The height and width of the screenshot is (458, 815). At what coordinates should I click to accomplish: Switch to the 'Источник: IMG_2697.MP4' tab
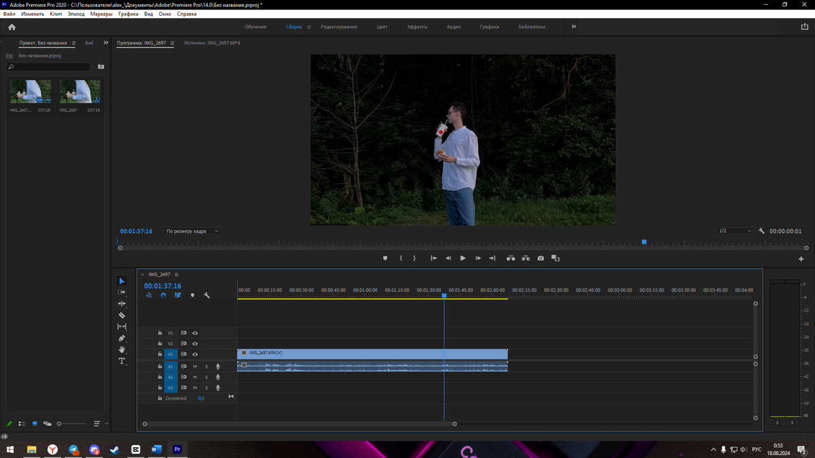coord(212,43)
